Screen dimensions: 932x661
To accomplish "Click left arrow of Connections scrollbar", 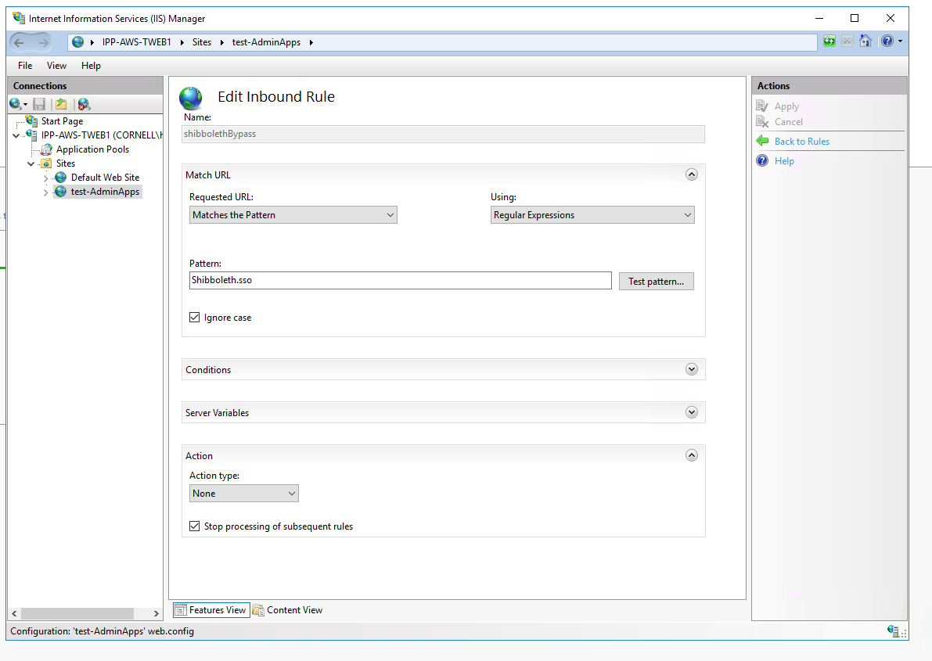I will click(x=14, y=613).
